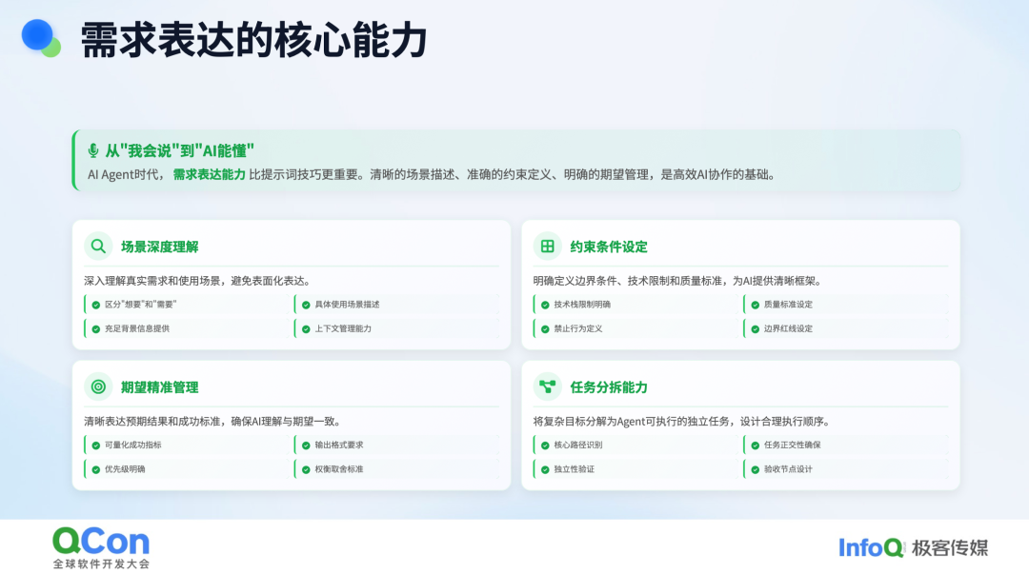1029x574 pixels.
Task: Click the check icon beside 充足背景信息提供
Action: (x=96, y=329)
